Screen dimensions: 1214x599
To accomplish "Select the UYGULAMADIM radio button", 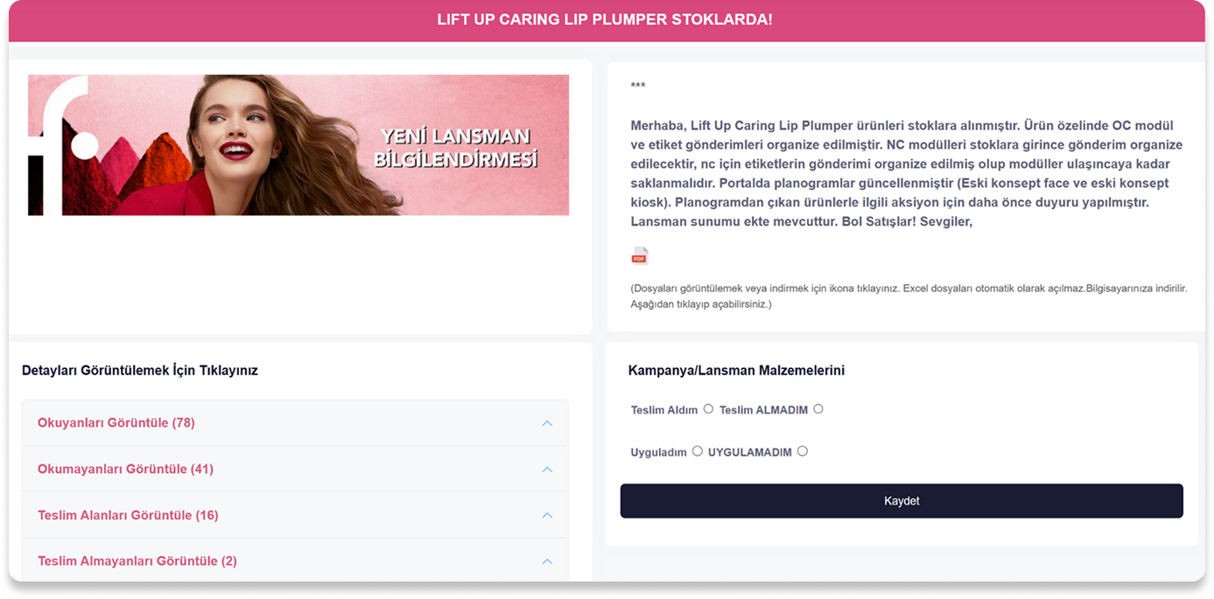I will [802, 451].
